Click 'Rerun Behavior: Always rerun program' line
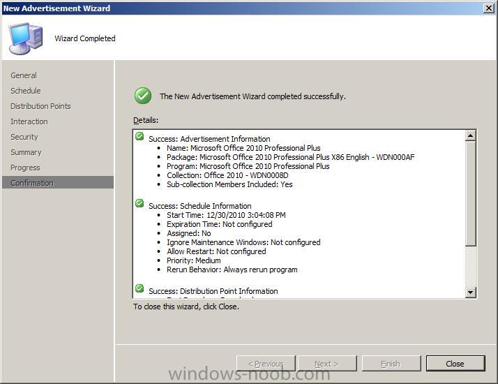This screenshot has height=384, width=498. 232,270
